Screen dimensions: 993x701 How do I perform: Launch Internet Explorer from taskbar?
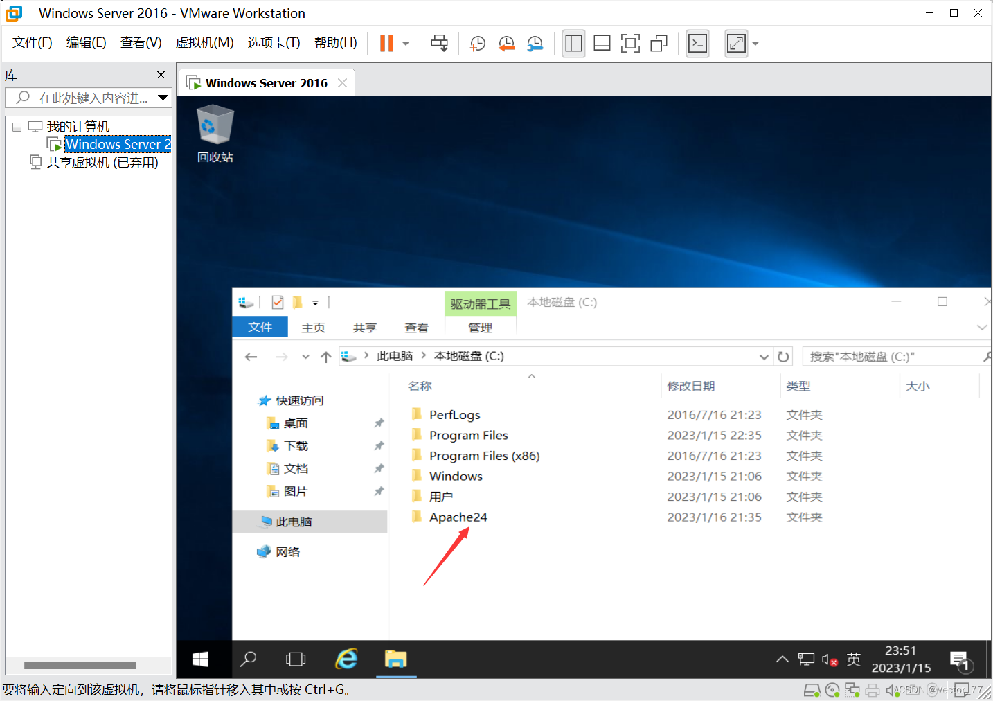click(346, 659)
